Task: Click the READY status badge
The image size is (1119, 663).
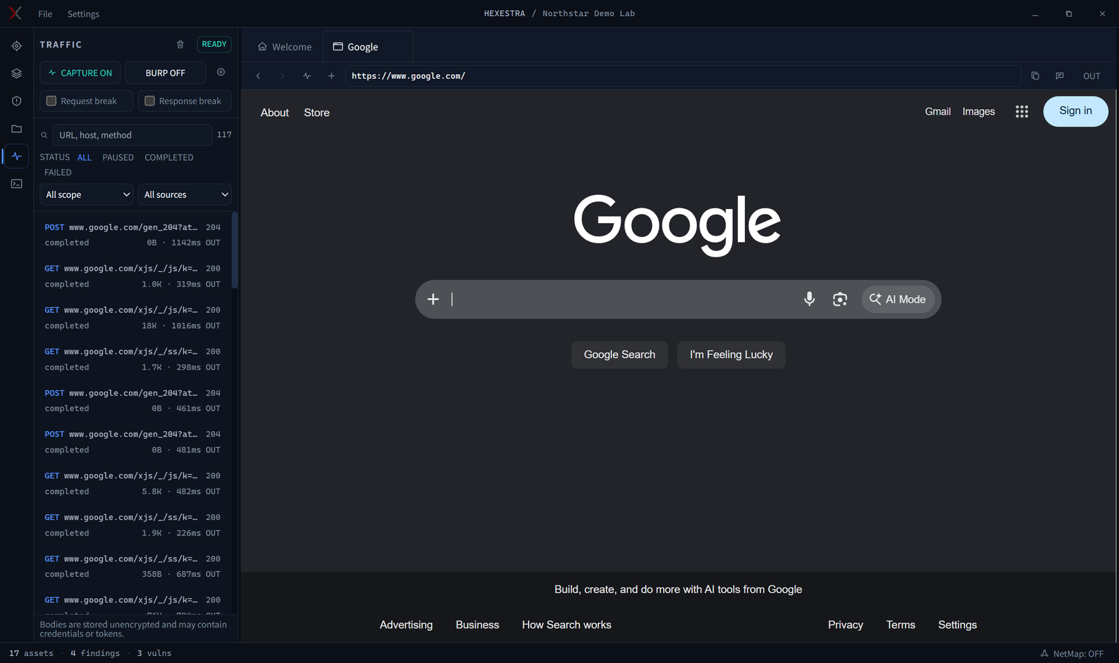Action: coord(214,44)
